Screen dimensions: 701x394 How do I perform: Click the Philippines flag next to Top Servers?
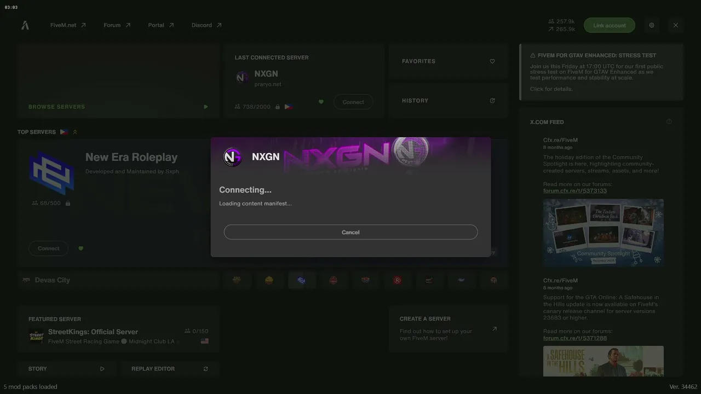pos(64,132)
